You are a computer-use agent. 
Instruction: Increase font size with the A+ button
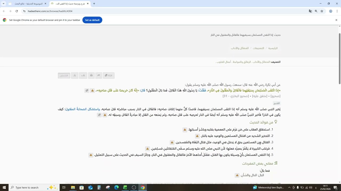coord(83,76)
